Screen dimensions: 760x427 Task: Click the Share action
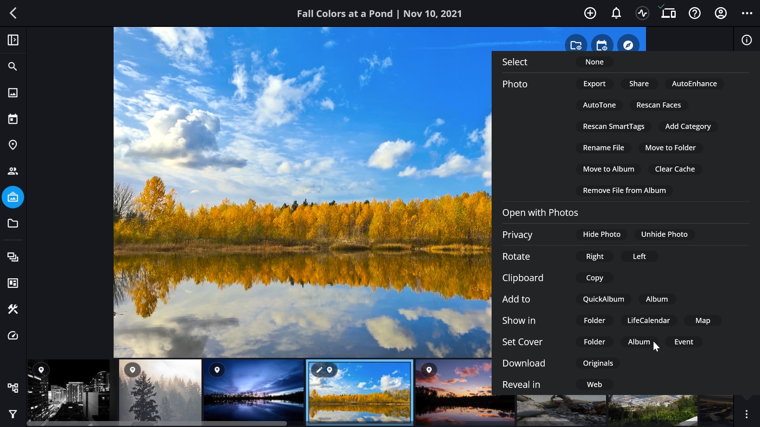pos(639,84)
